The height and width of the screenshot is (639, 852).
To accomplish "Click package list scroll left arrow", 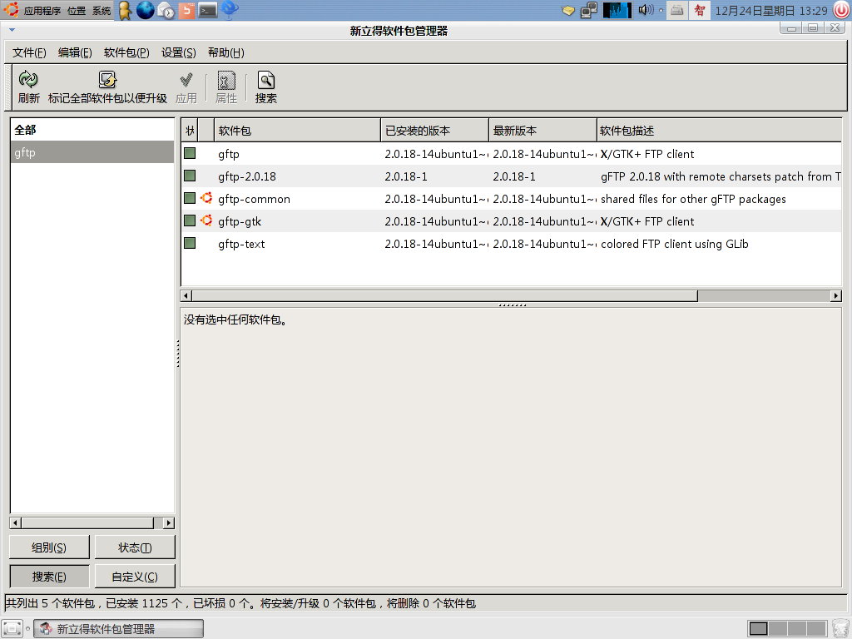I will [186, 295].
